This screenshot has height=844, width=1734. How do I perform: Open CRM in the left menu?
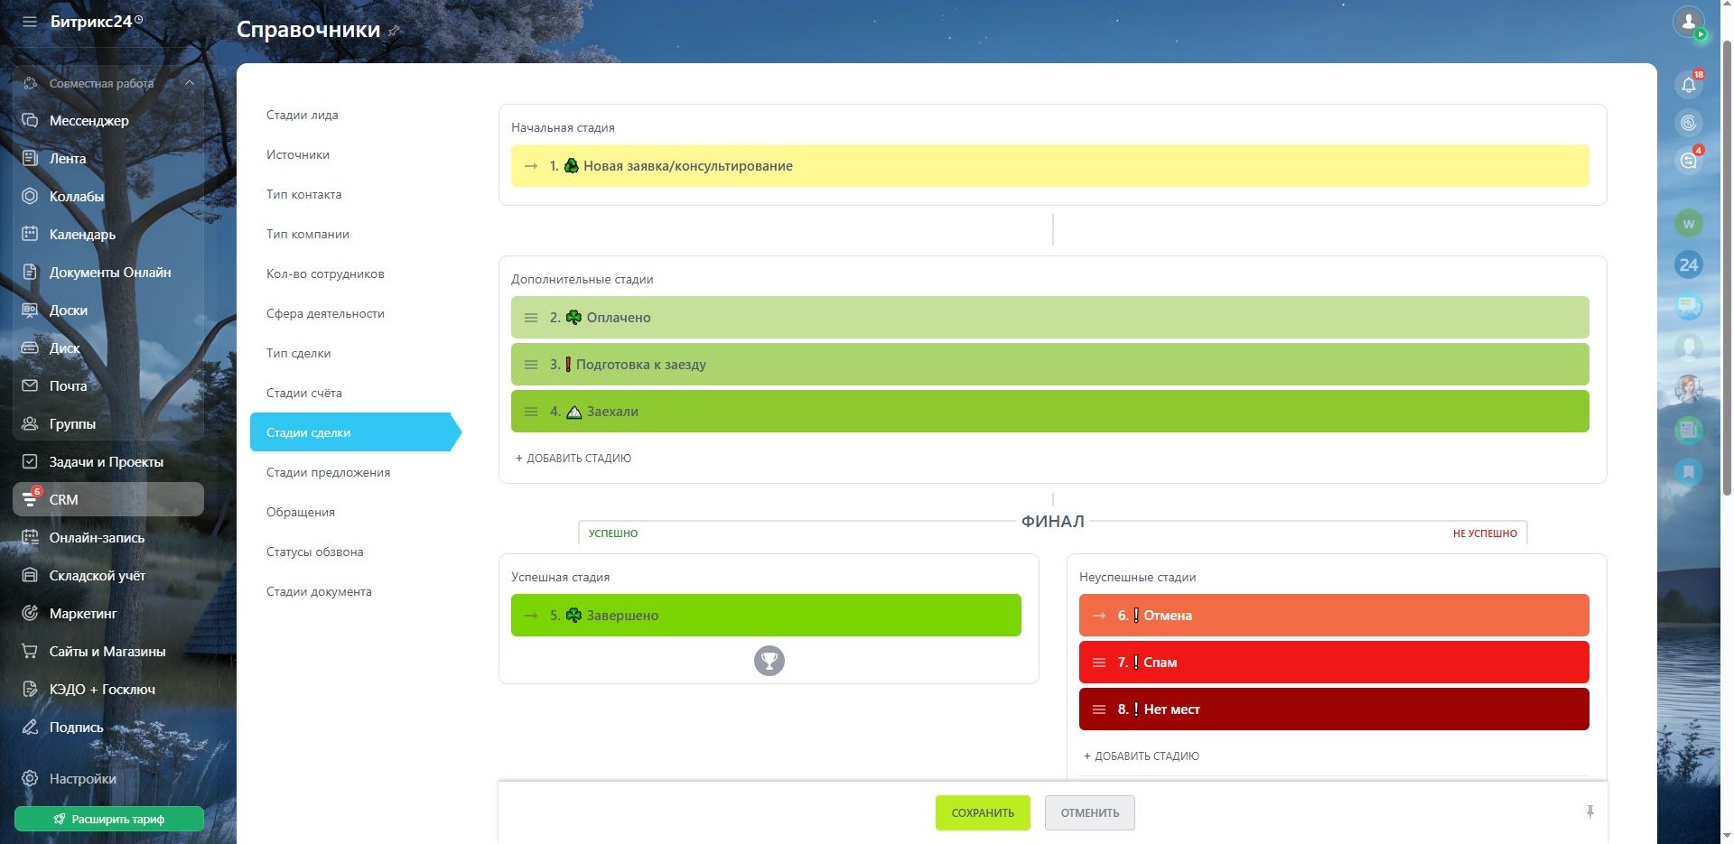[108, 499]
